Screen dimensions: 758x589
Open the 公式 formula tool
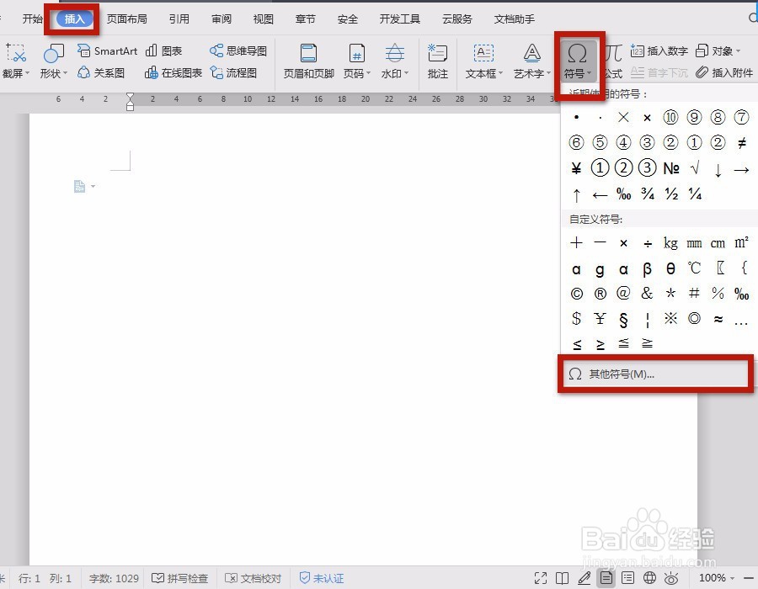click(613, 61)
